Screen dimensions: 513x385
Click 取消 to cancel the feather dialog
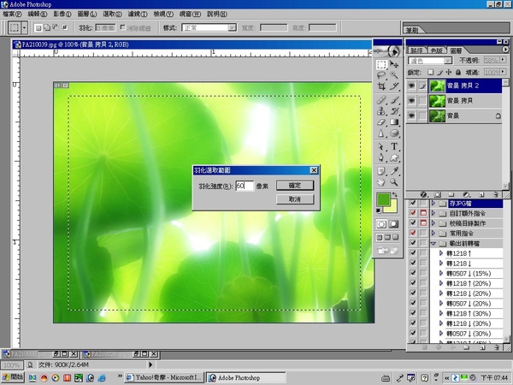[294, 198]
